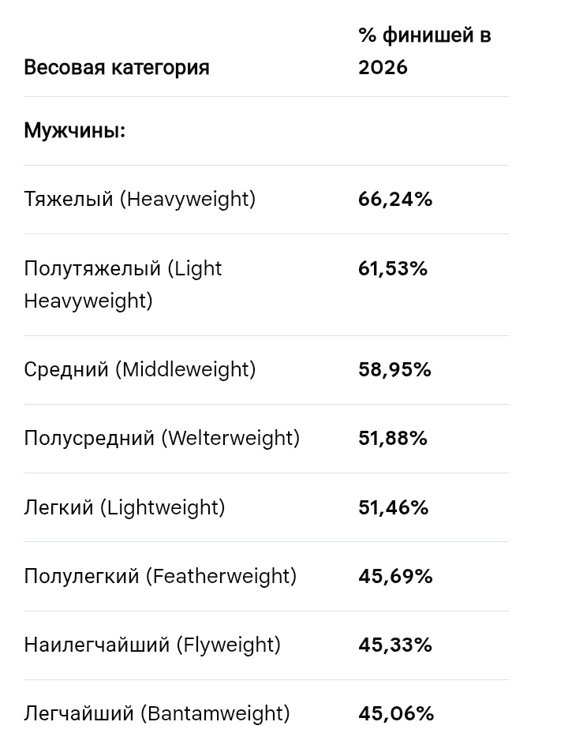Select the 'Мужчины:' section label
This screenshot has height=748, width=568.
[x=75, y=131]
